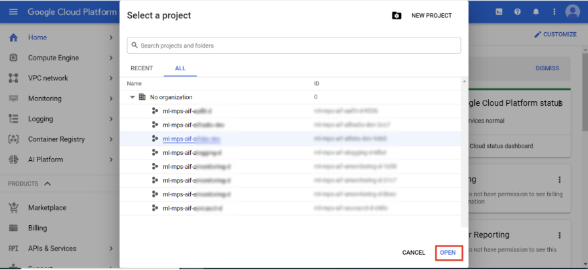Open the hamburger navigation menu
Screen dimensions: 588x270
tap(13, 12)
